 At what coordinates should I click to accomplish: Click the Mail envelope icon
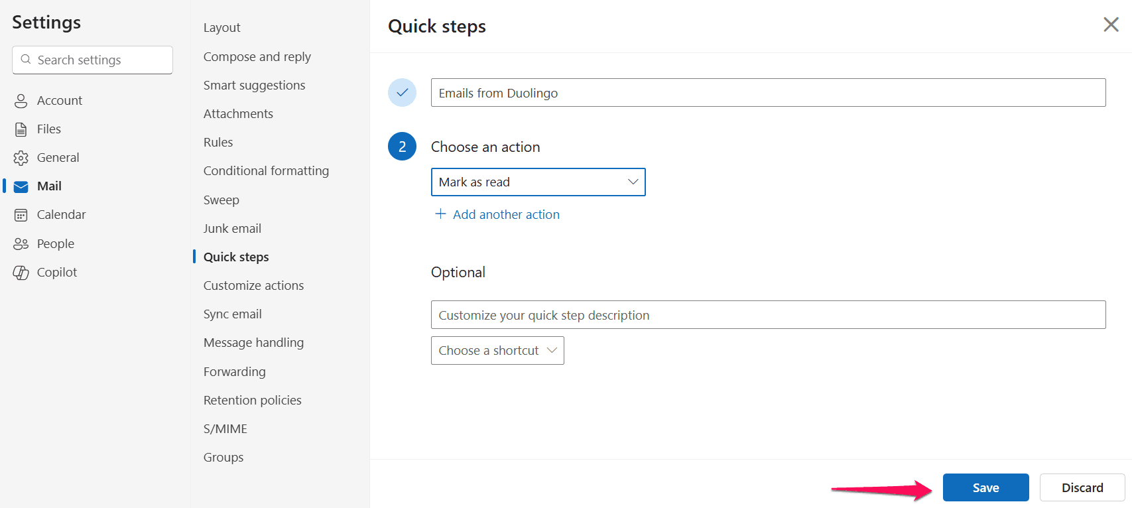(21, 186)
